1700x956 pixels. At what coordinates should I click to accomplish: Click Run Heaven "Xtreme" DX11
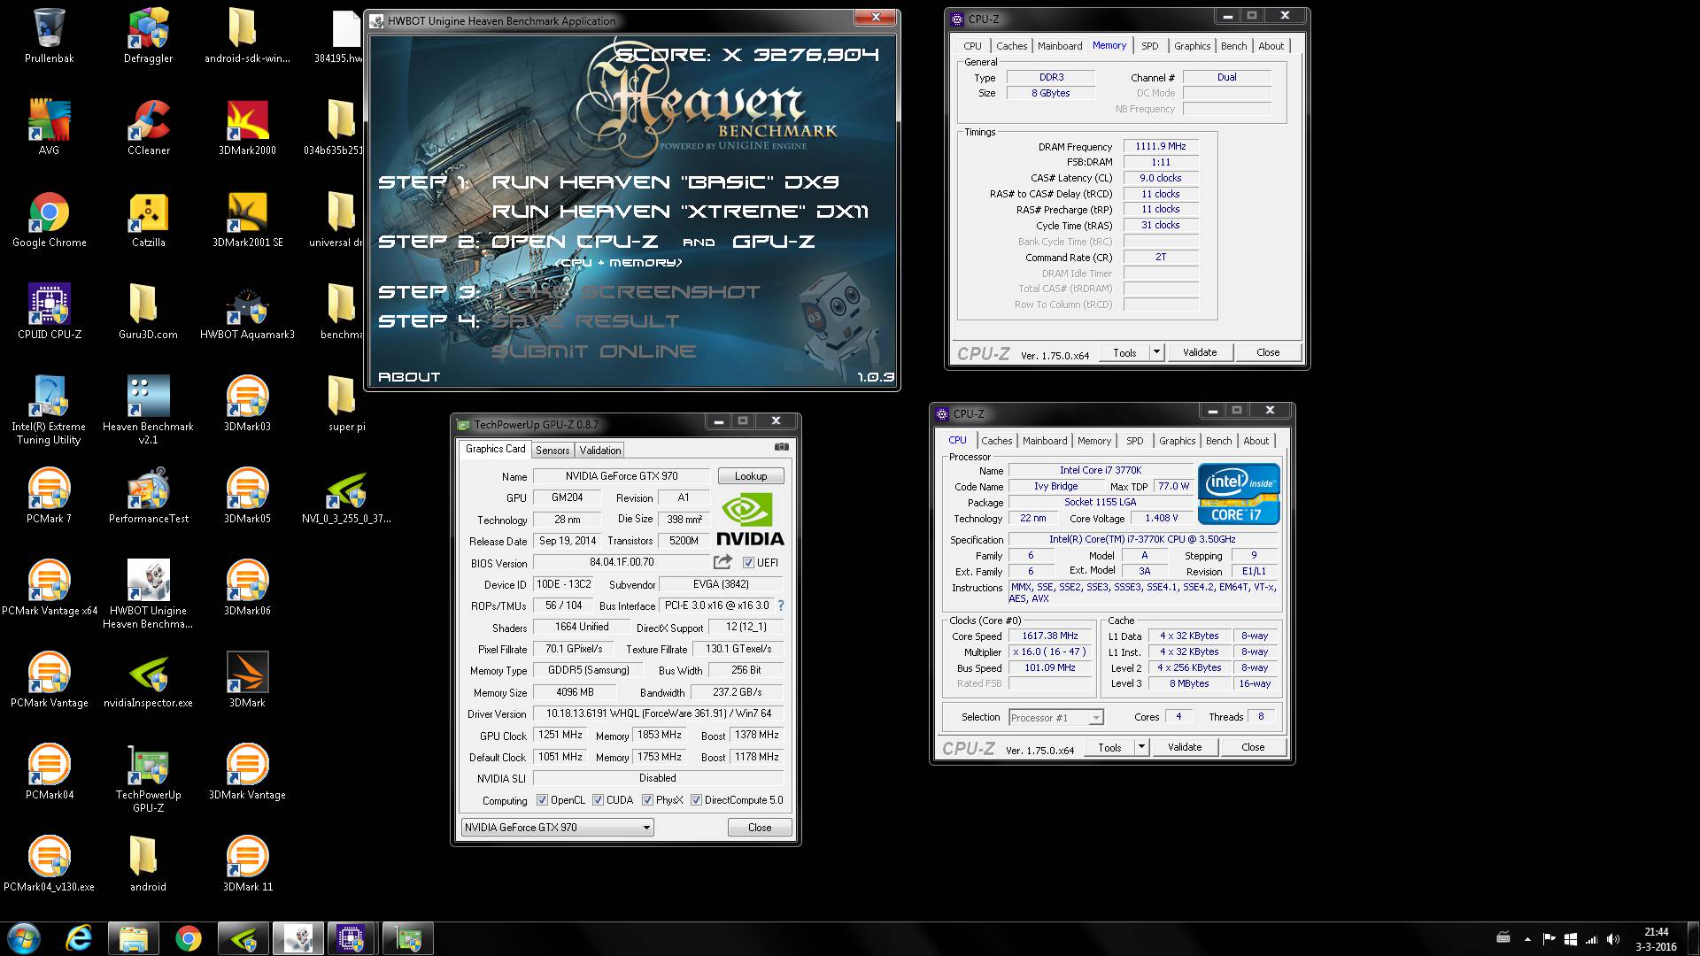[680, 212]
